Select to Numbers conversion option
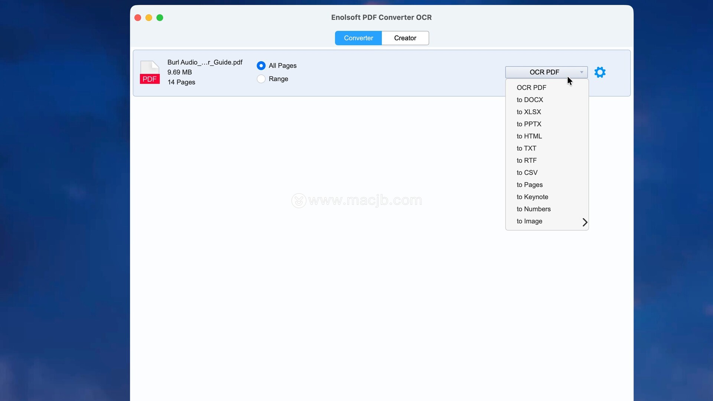The width and height of the screenshot is (713, 401). click(533, 209)
